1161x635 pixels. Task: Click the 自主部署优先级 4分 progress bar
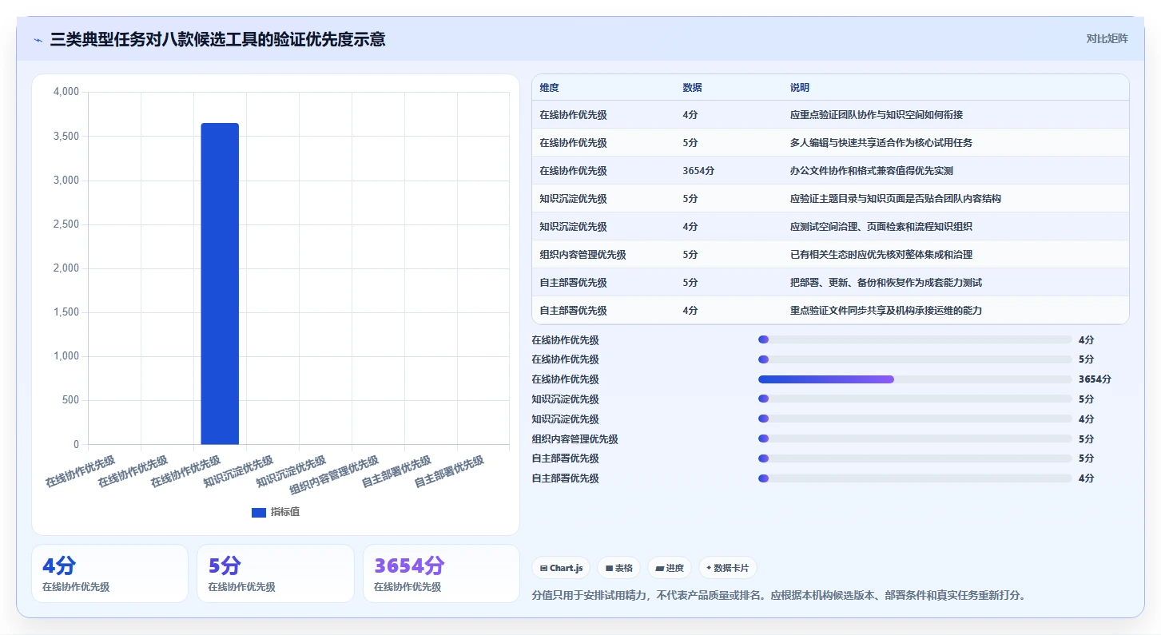pyautogui.click(x=915, y=478)
